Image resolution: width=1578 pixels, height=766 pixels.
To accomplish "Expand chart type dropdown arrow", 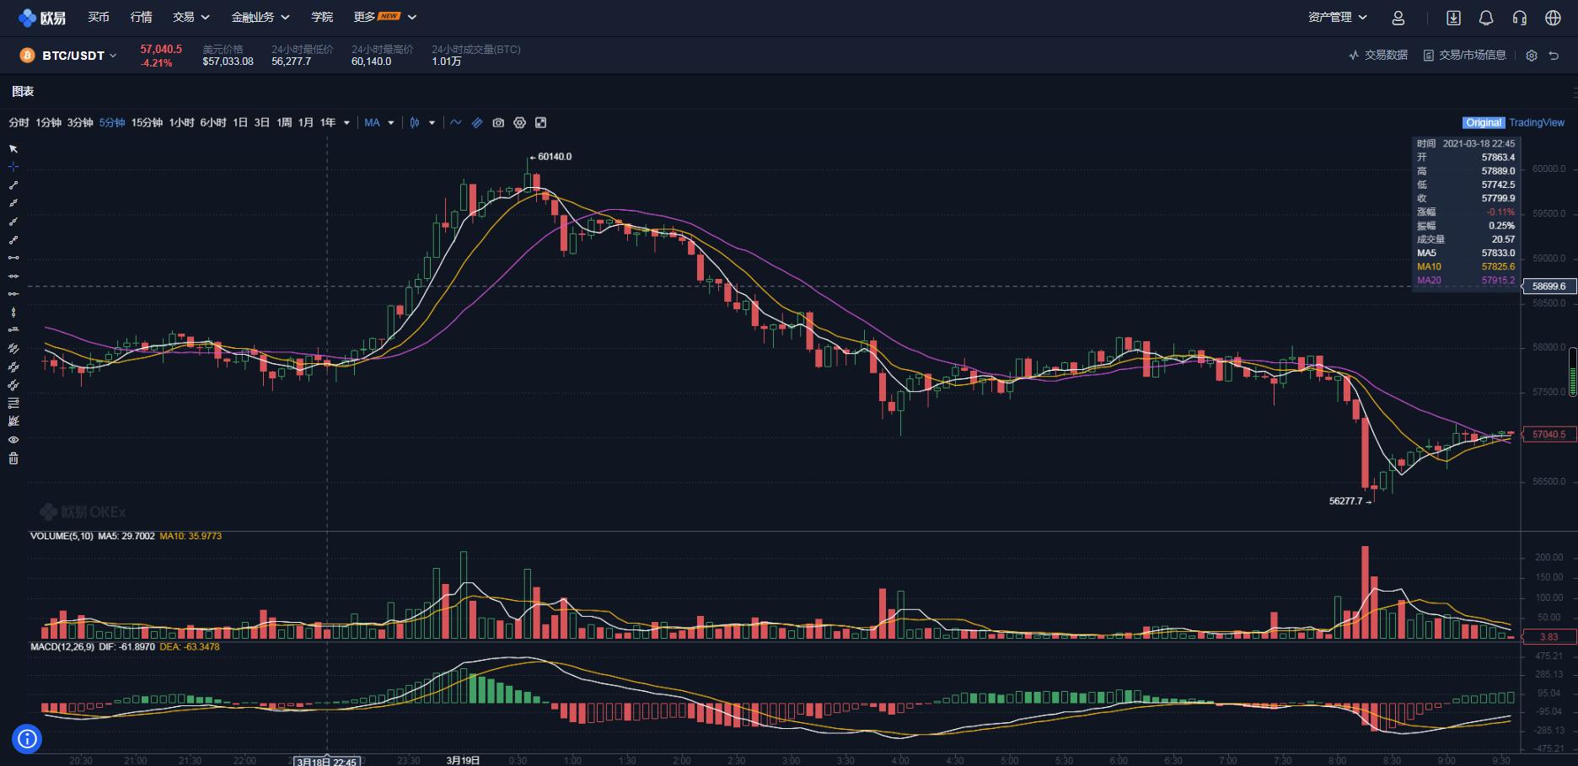I will [432, 123].
